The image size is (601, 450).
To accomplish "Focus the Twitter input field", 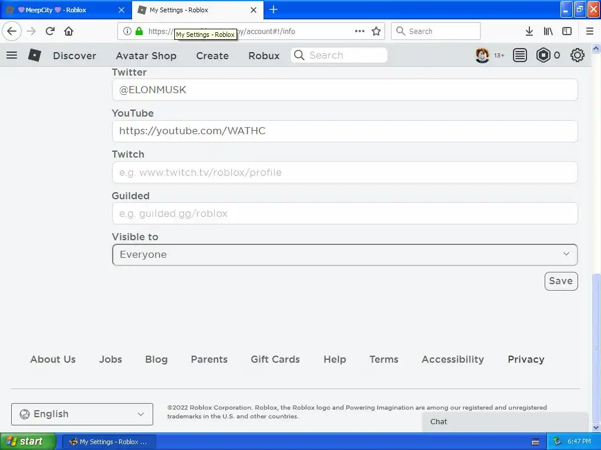I will [x=345, y=90].
